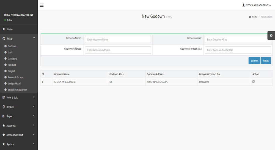This screenshot has height=150, width=275.
Task: Click the user icon beside STOCK AND ACCOUNT
Action: (244, 5)
